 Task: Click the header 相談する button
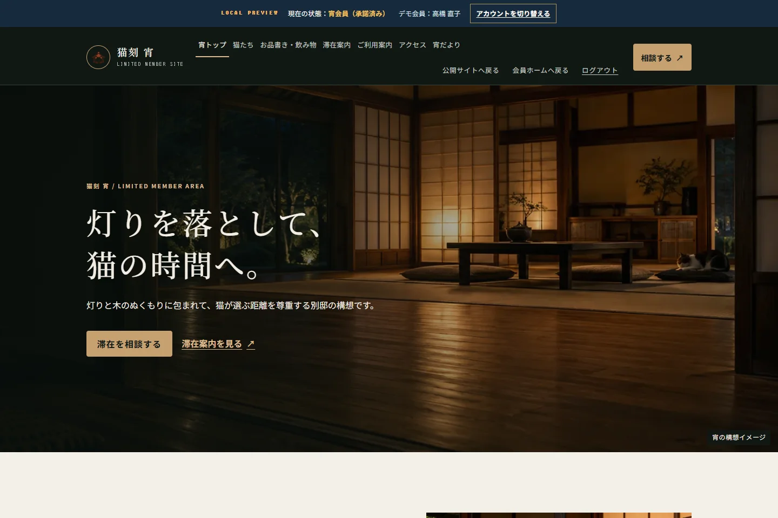[x=662, y=57]
